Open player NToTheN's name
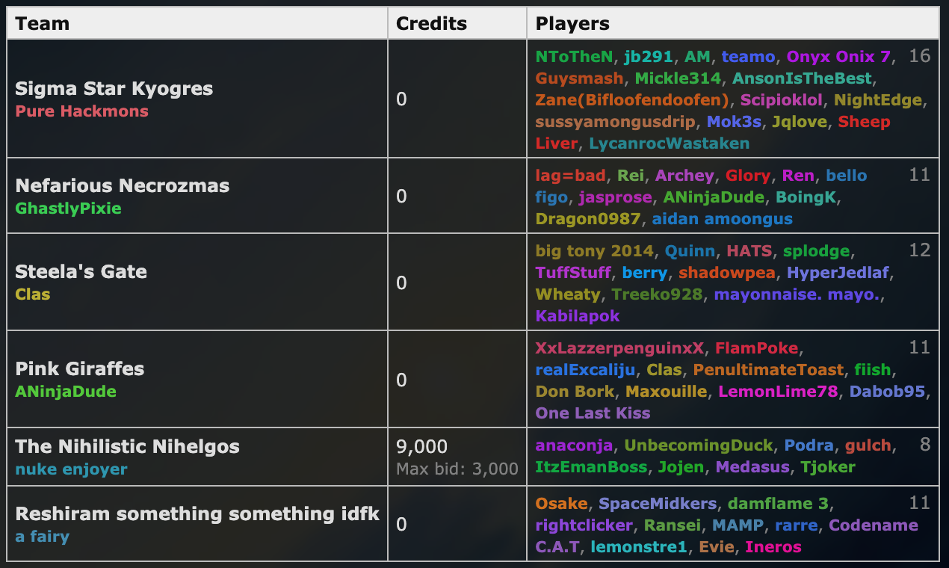 click(574, 57)
